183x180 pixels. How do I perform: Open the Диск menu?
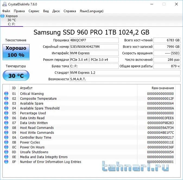[56, 11]
